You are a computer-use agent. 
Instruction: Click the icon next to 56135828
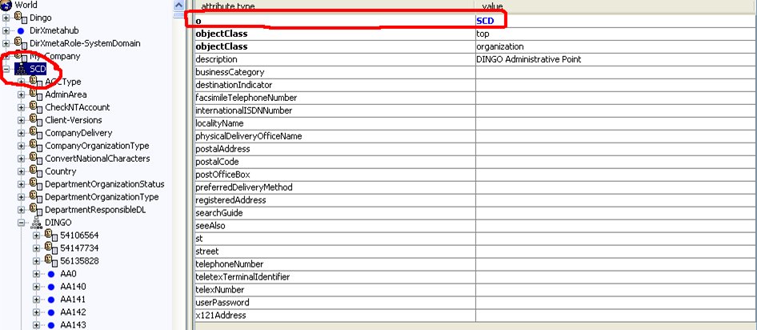click(x=51, y=260)
